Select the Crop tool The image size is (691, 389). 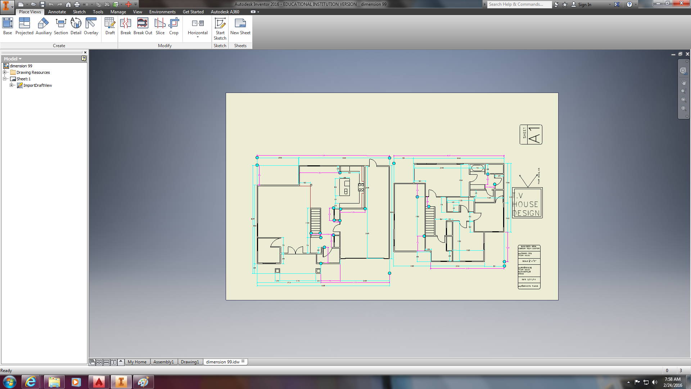pyautogui.click(x=174, y=26)
